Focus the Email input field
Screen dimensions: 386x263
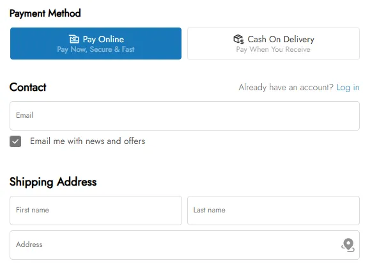[184, 116]
